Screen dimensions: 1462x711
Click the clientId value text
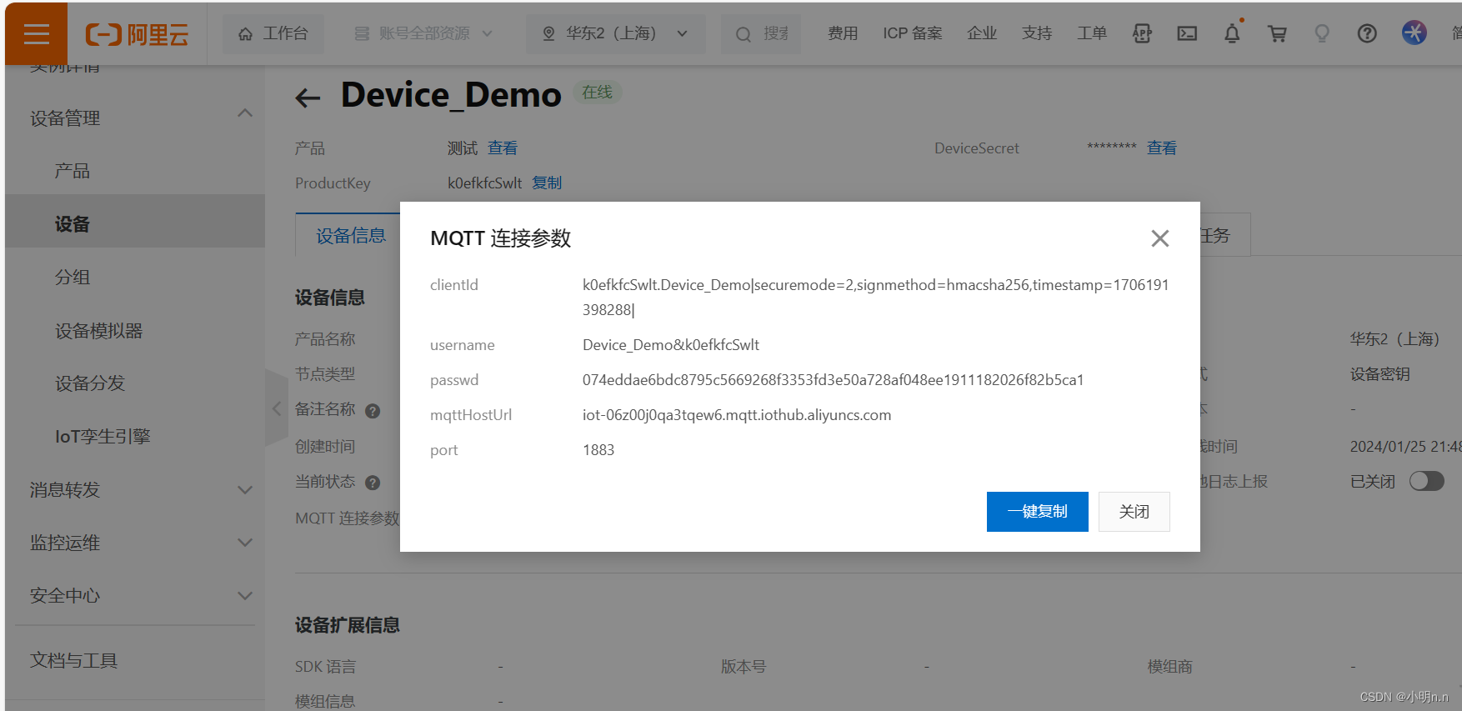(x=875, y=297)
